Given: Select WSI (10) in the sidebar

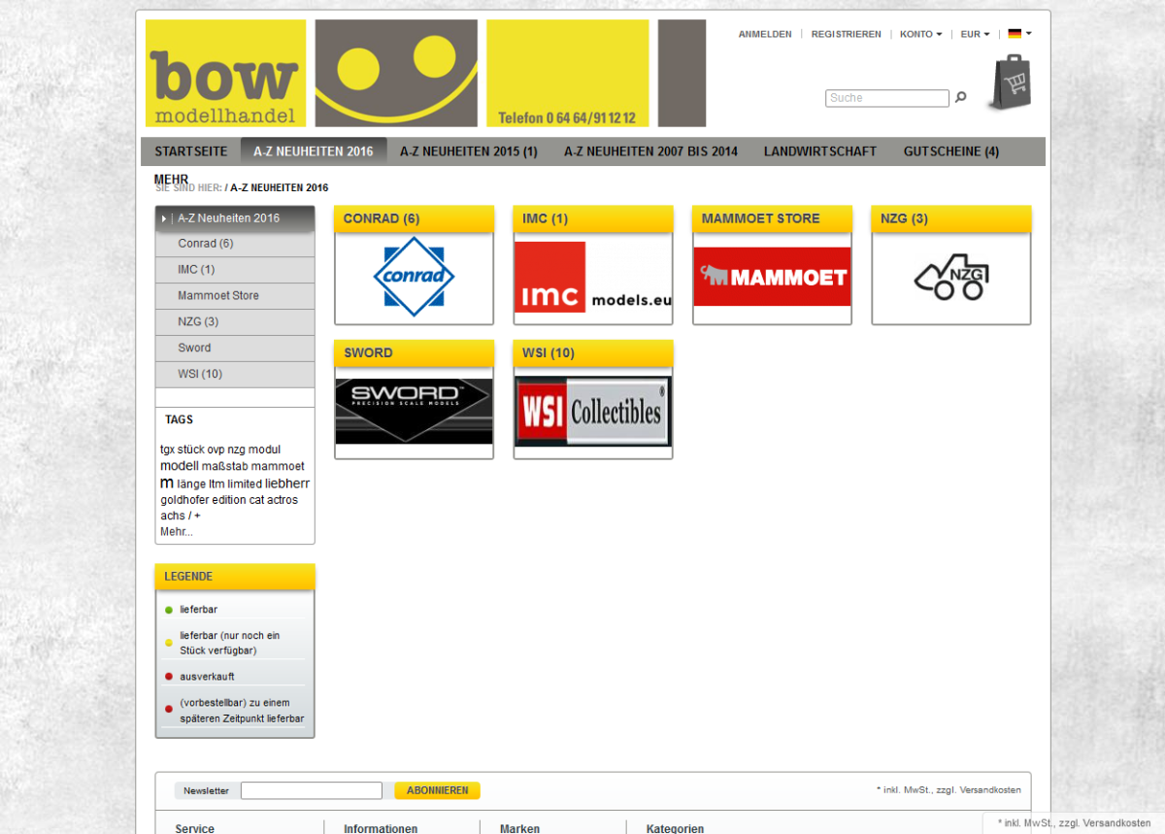Looking at the screenshot, I should click(x=235, y=375).
